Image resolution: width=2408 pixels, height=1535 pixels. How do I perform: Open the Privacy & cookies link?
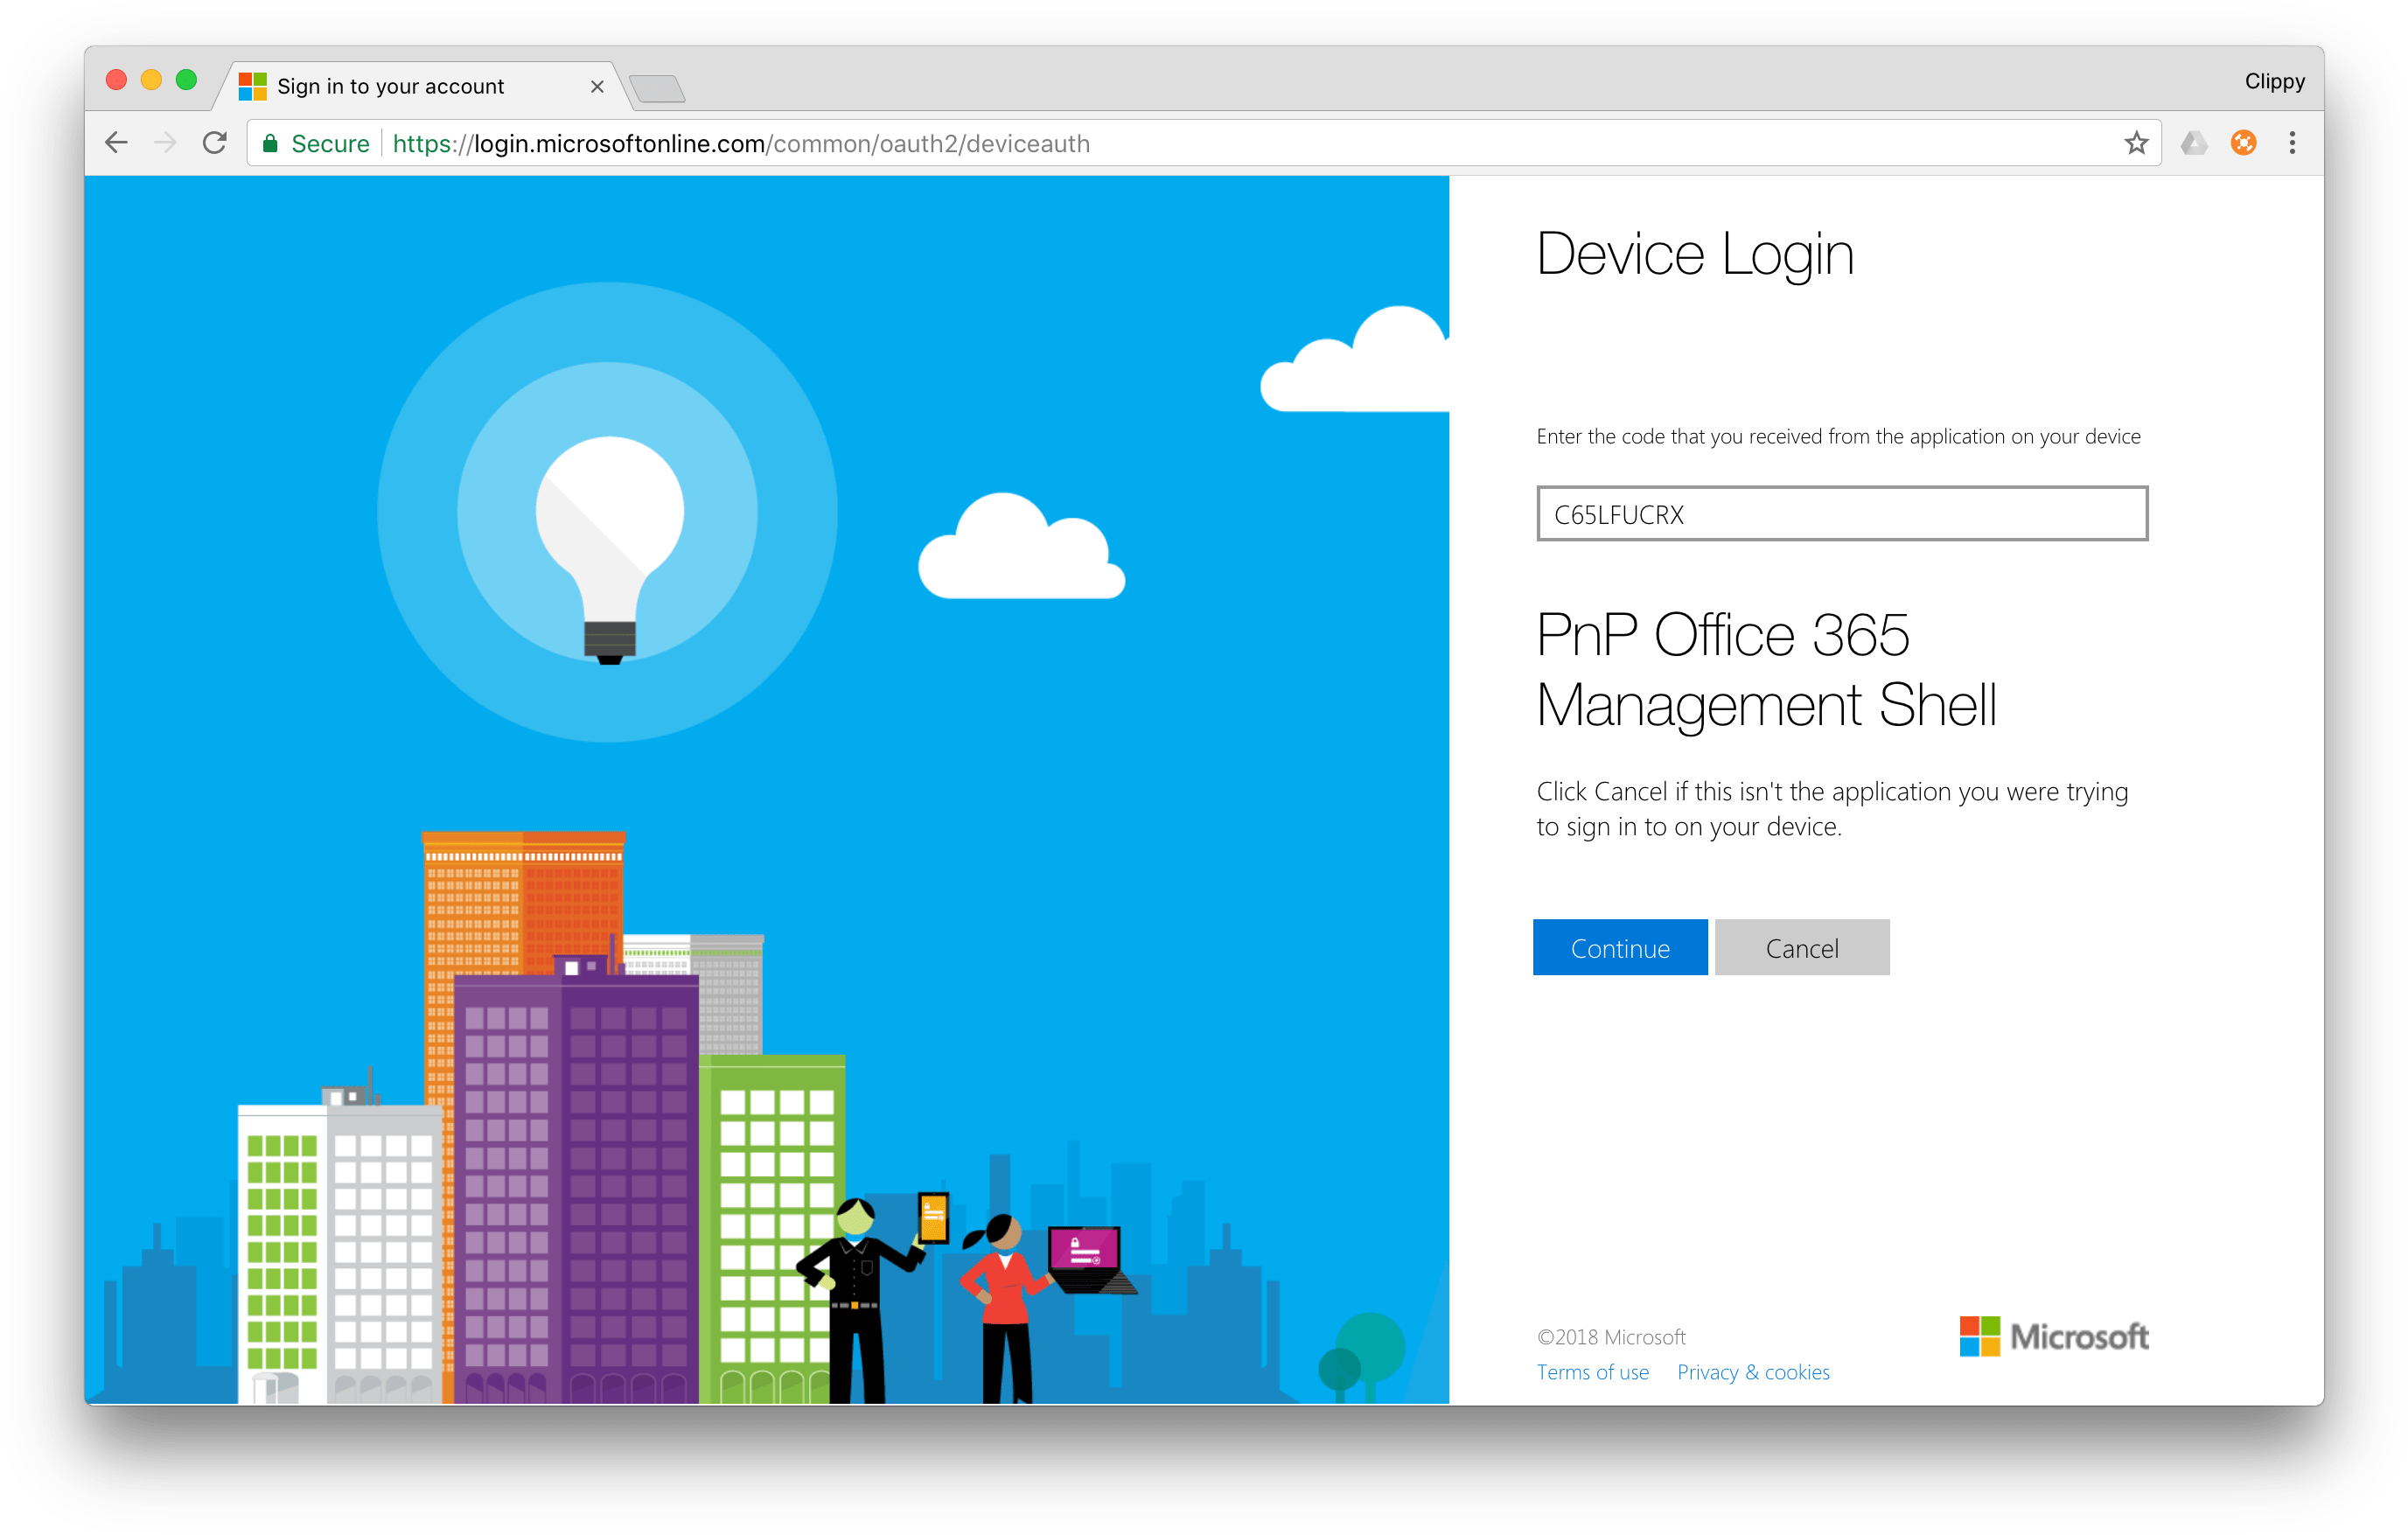pos(1753,1372)
